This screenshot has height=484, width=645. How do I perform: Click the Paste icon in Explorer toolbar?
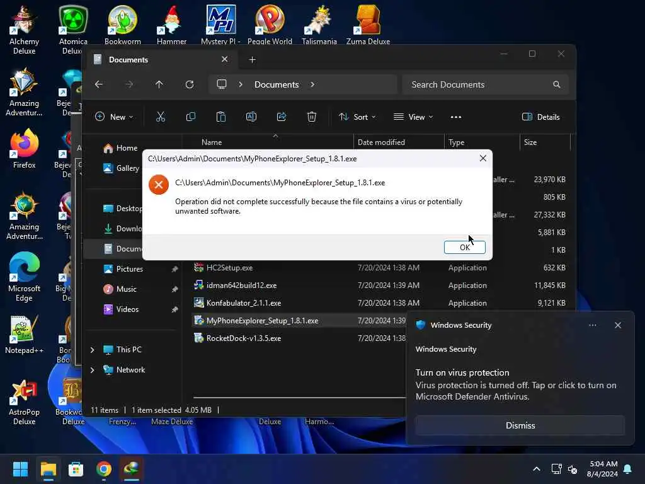[221, 117]
